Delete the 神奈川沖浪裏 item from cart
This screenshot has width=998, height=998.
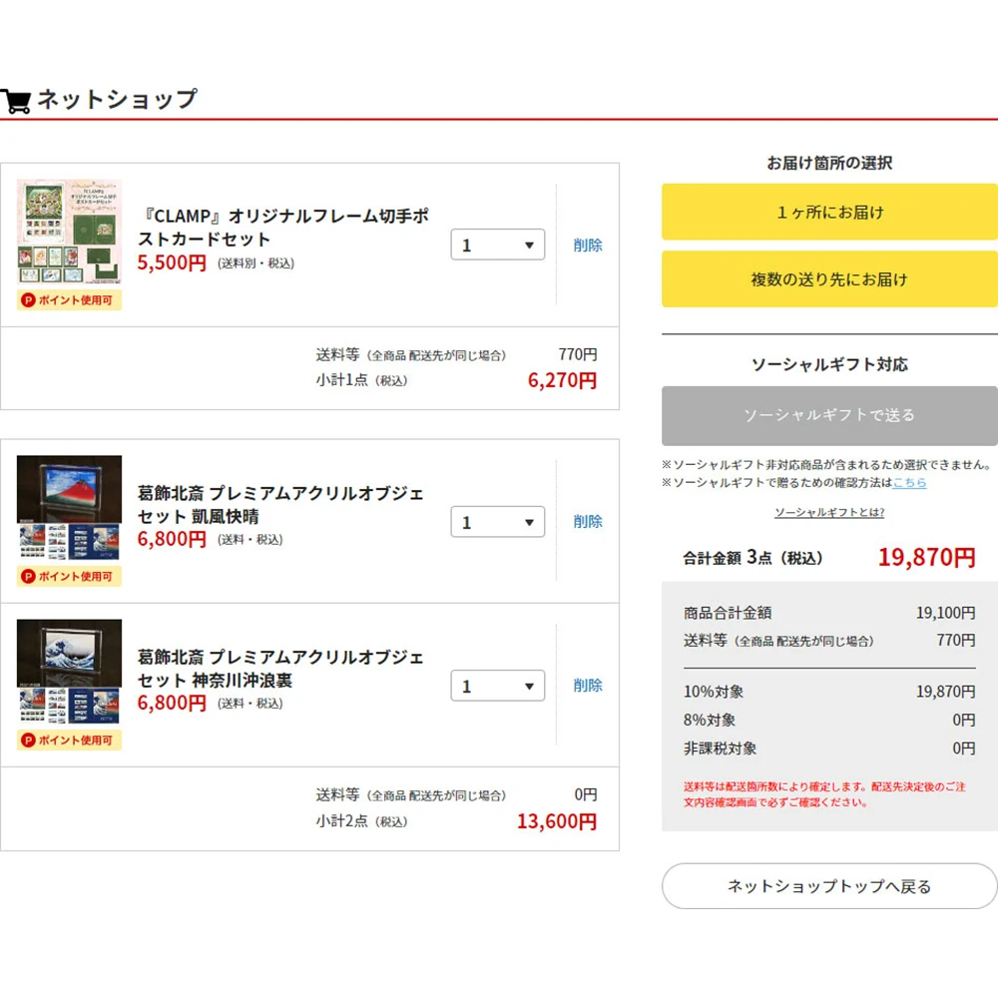[x=588, y=686]
